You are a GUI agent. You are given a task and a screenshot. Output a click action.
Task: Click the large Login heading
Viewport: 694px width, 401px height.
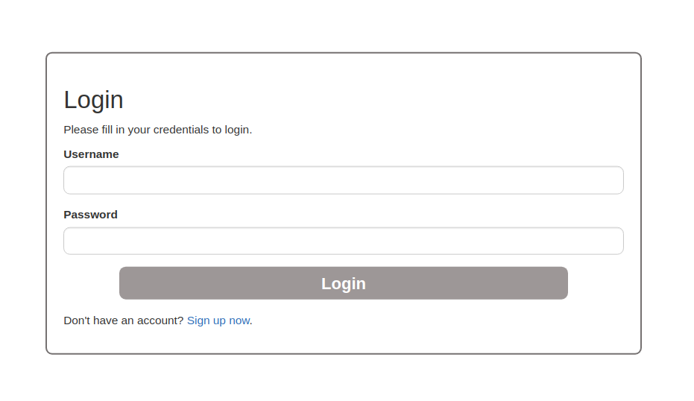click(93, 100)
